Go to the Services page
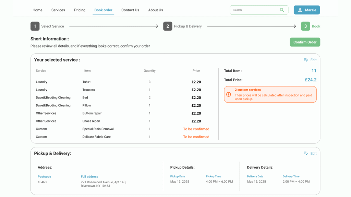This screenshot has height=197, width=351. (x=58, y=10)
